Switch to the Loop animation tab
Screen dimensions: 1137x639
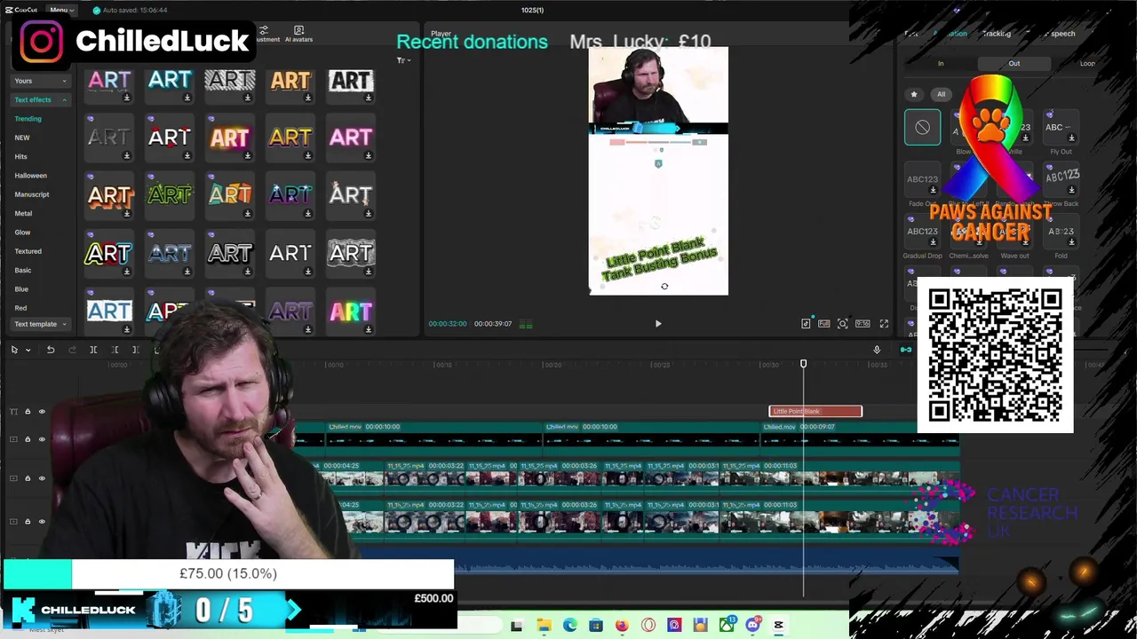coord(1087,64)
